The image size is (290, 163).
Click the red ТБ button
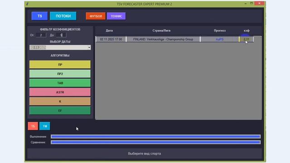click(33, 126)
